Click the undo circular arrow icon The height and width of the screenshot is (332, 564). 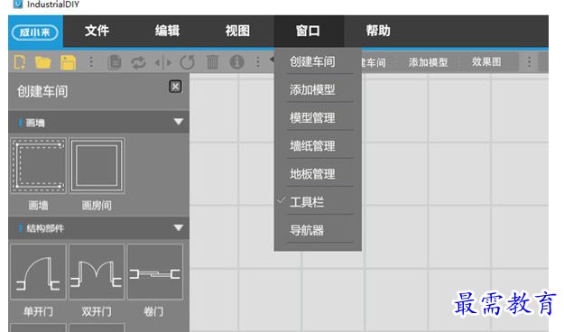pyautogui.click(x=188, y=62)
